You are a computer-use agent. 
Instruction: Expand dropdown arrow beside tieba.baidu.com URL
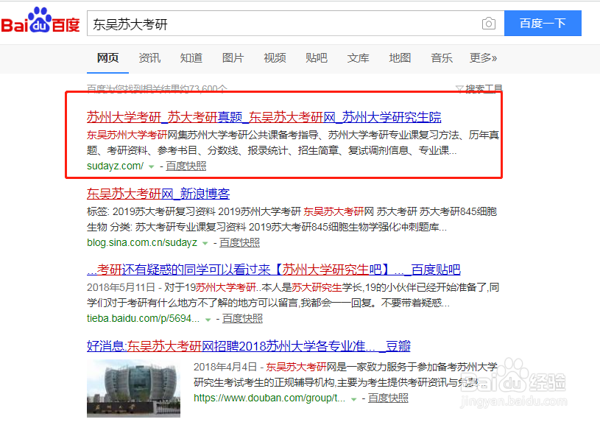(x=208, y=320)
